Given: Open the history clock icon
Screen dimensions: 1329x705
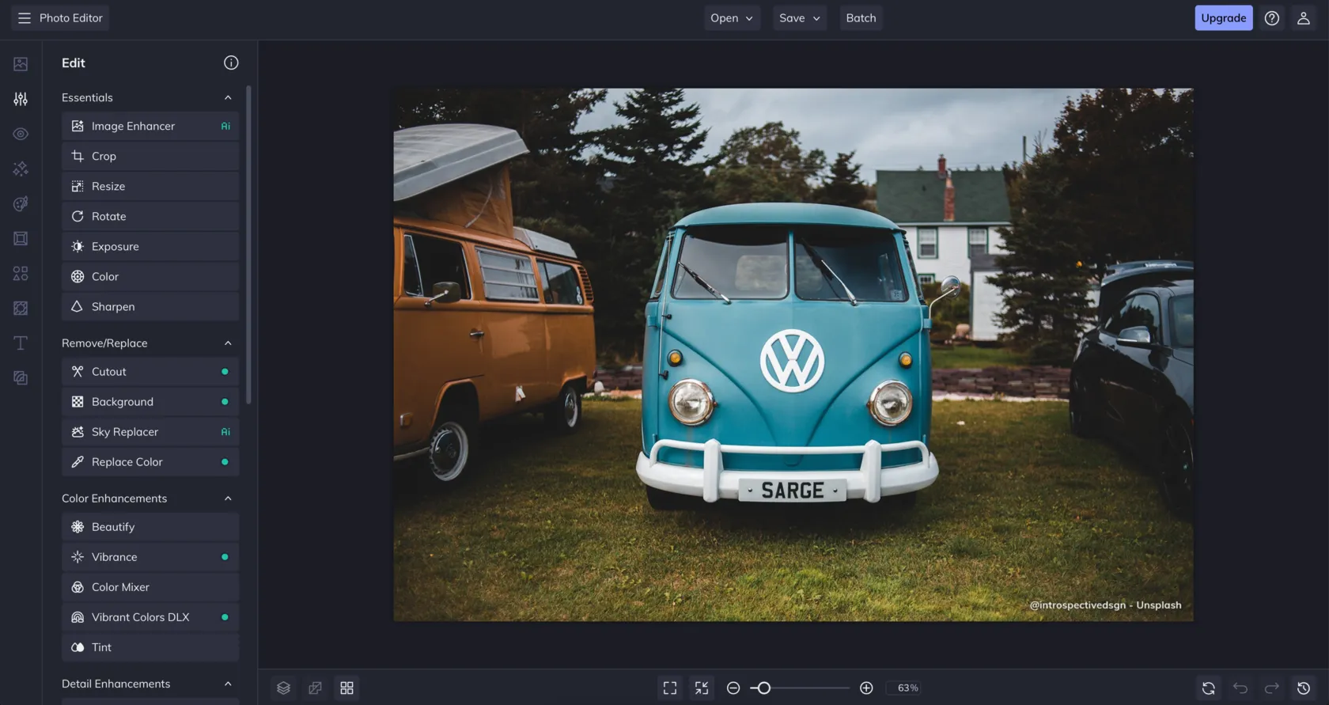Looking at the screenshot, I should coord(1304,688).
